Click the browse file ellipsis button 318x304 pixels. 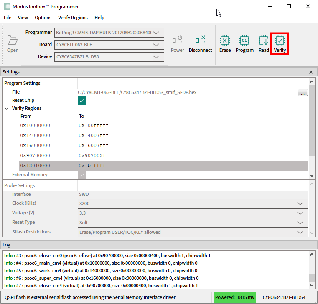303,92
